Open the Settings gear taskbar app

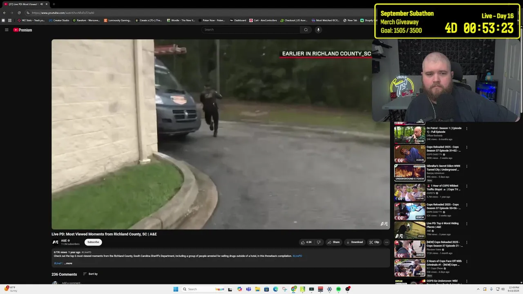(x=329, y=289)
